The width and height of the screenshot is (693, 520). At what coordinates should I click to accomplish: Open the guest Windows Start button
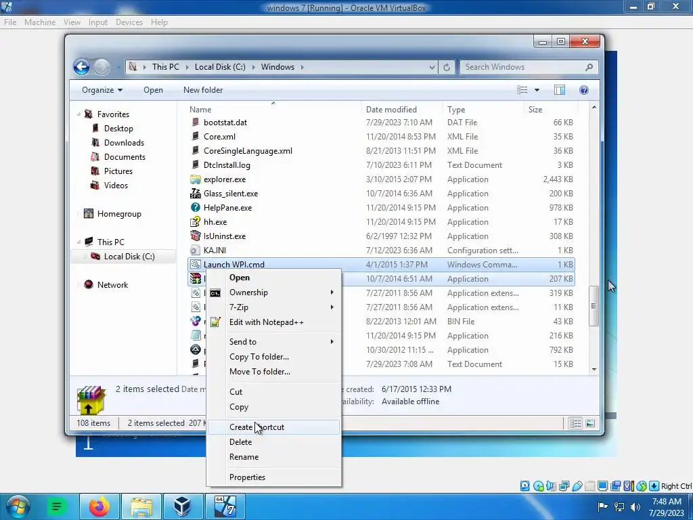tap(18, 506)
